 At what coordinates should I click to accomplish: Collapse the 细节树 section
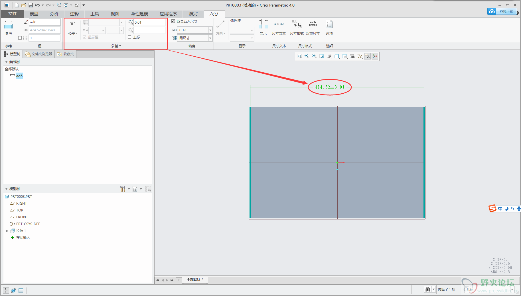(x=6, y=62)
